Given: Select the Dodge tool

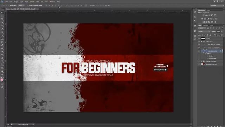Looking at the screenshot, I should tap(2, 55).
